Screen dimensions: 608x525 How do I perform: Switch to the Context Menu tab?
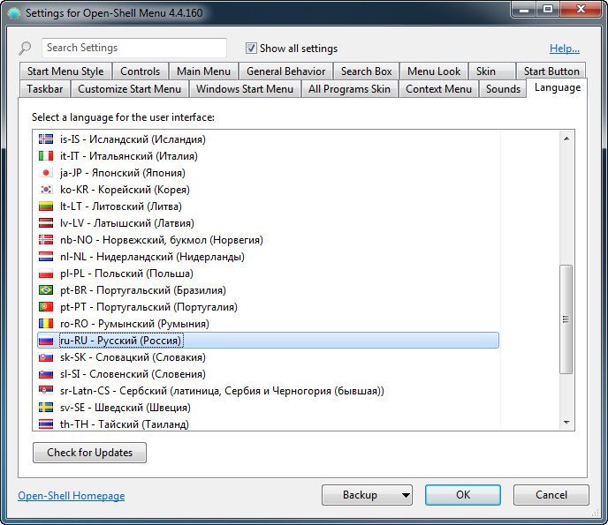tap(438, 88)
